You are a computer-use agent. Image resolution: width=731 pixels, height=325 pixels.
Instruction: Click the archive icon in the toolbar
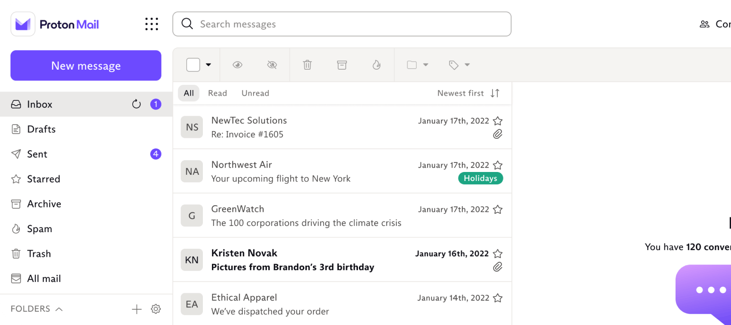click(x=342, y=65)
